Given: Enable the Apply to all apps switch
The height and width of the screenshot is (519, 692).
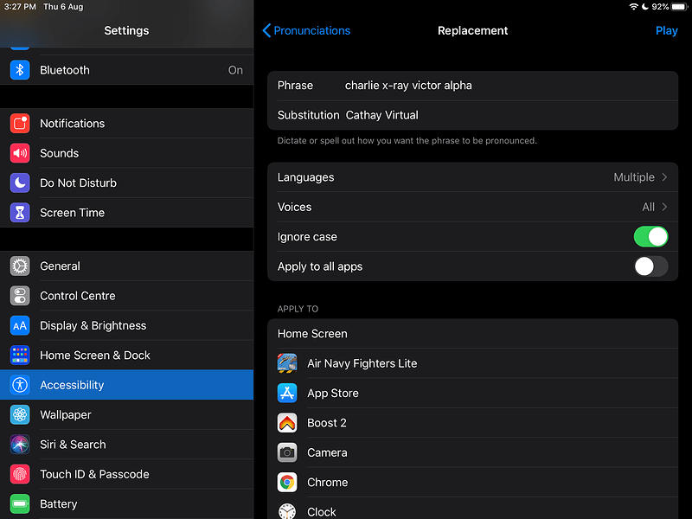Looking at the screenshot, I should (x=651, y=266).
